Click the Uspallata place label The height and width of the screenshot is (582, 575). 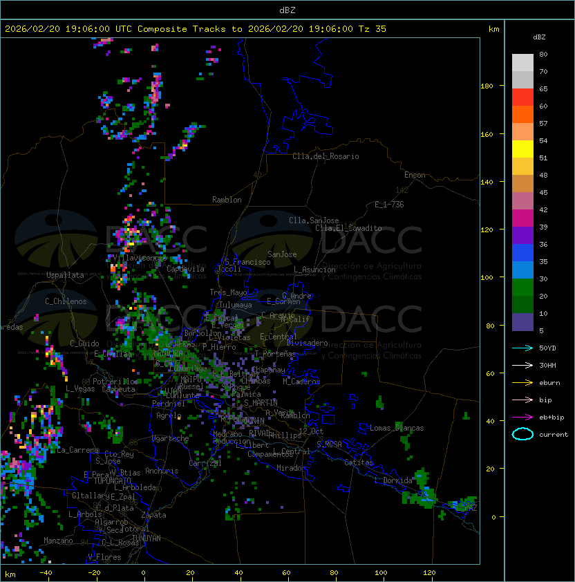[x=65, y=275]
